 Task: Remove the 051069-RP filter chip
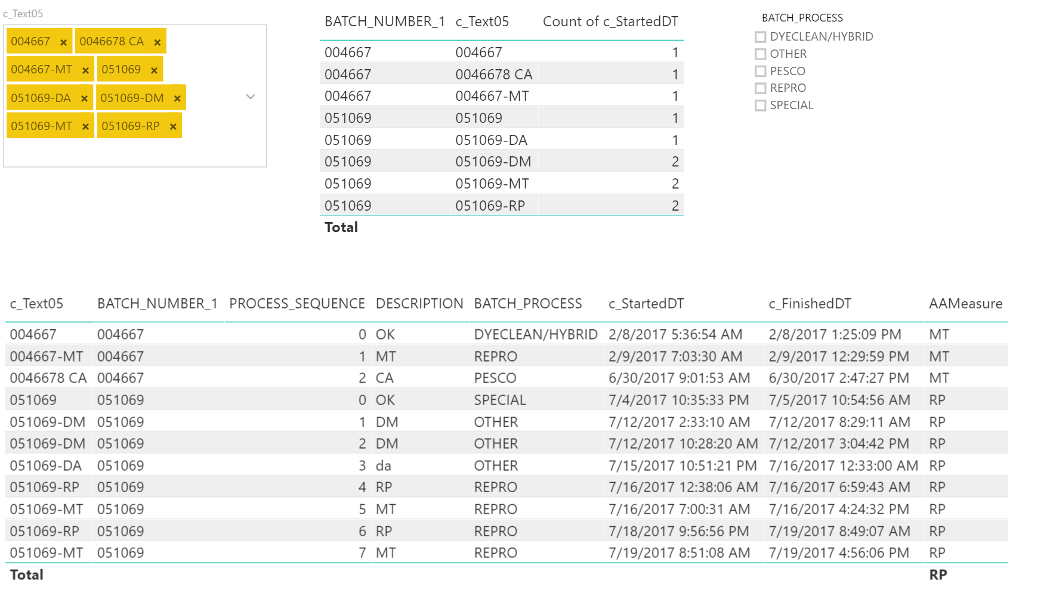tap(173, 126)
